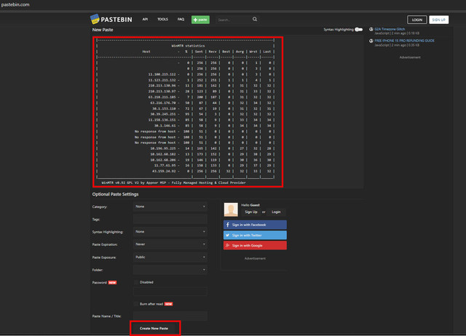466x336 pixels.
Task: Click the search magnifier icon
Action: point(255,20)
